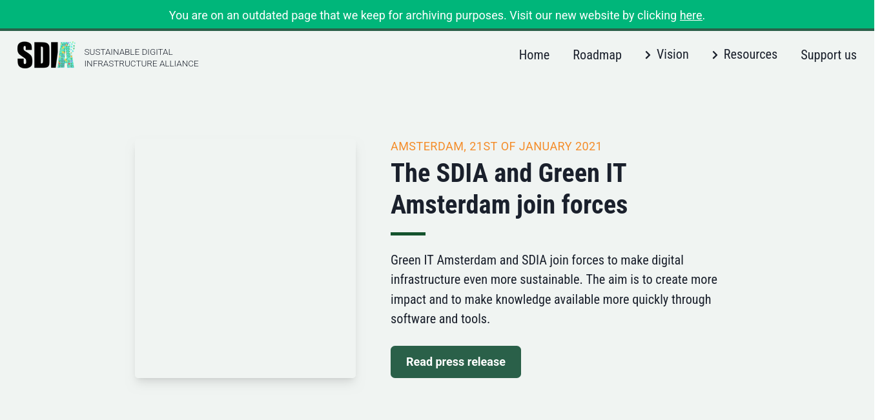Click the black SDI letters of logo
Screen dimensions: 882x420
37,55
